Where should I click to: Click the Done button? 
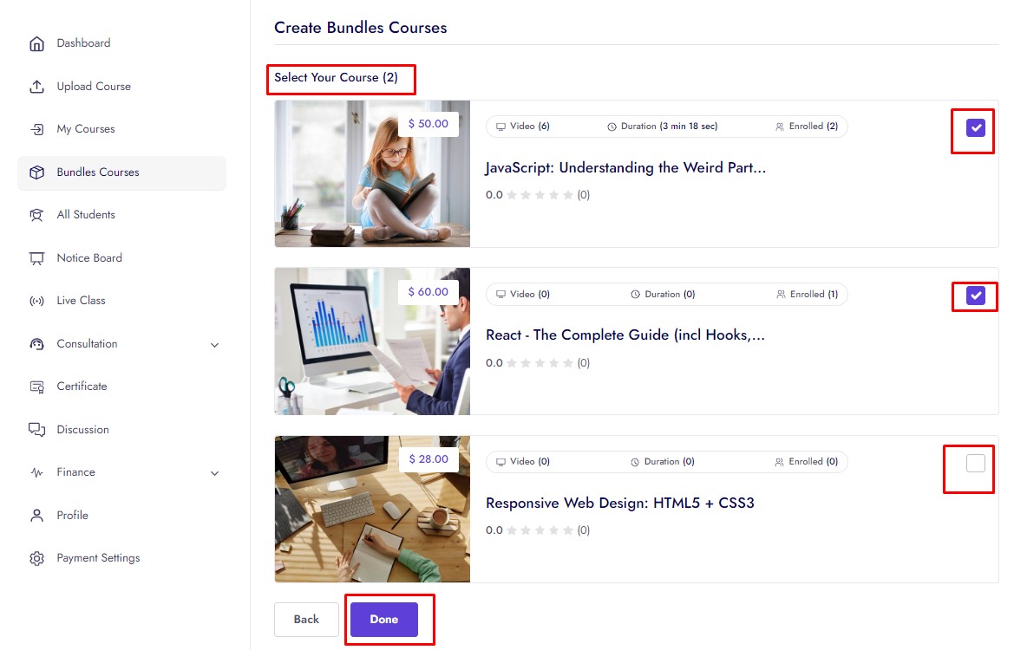coord(384,620)
